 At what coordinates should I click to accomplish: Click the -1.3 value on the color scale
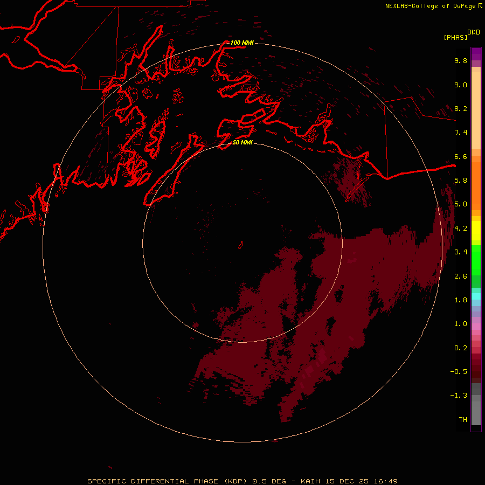pos(459,396)
